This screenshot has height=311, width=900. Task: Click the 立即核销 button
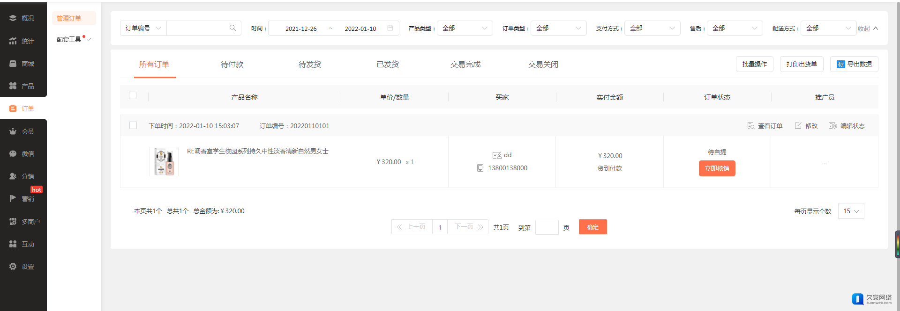pos(717,168)
